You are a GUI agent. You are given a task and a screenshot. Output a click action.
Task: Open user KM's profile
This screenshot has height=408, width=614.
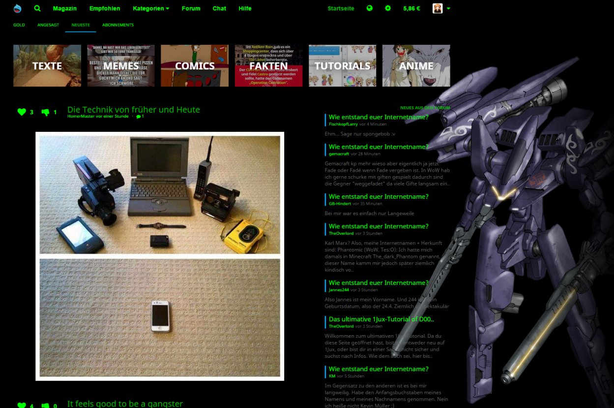pos(332,376)
